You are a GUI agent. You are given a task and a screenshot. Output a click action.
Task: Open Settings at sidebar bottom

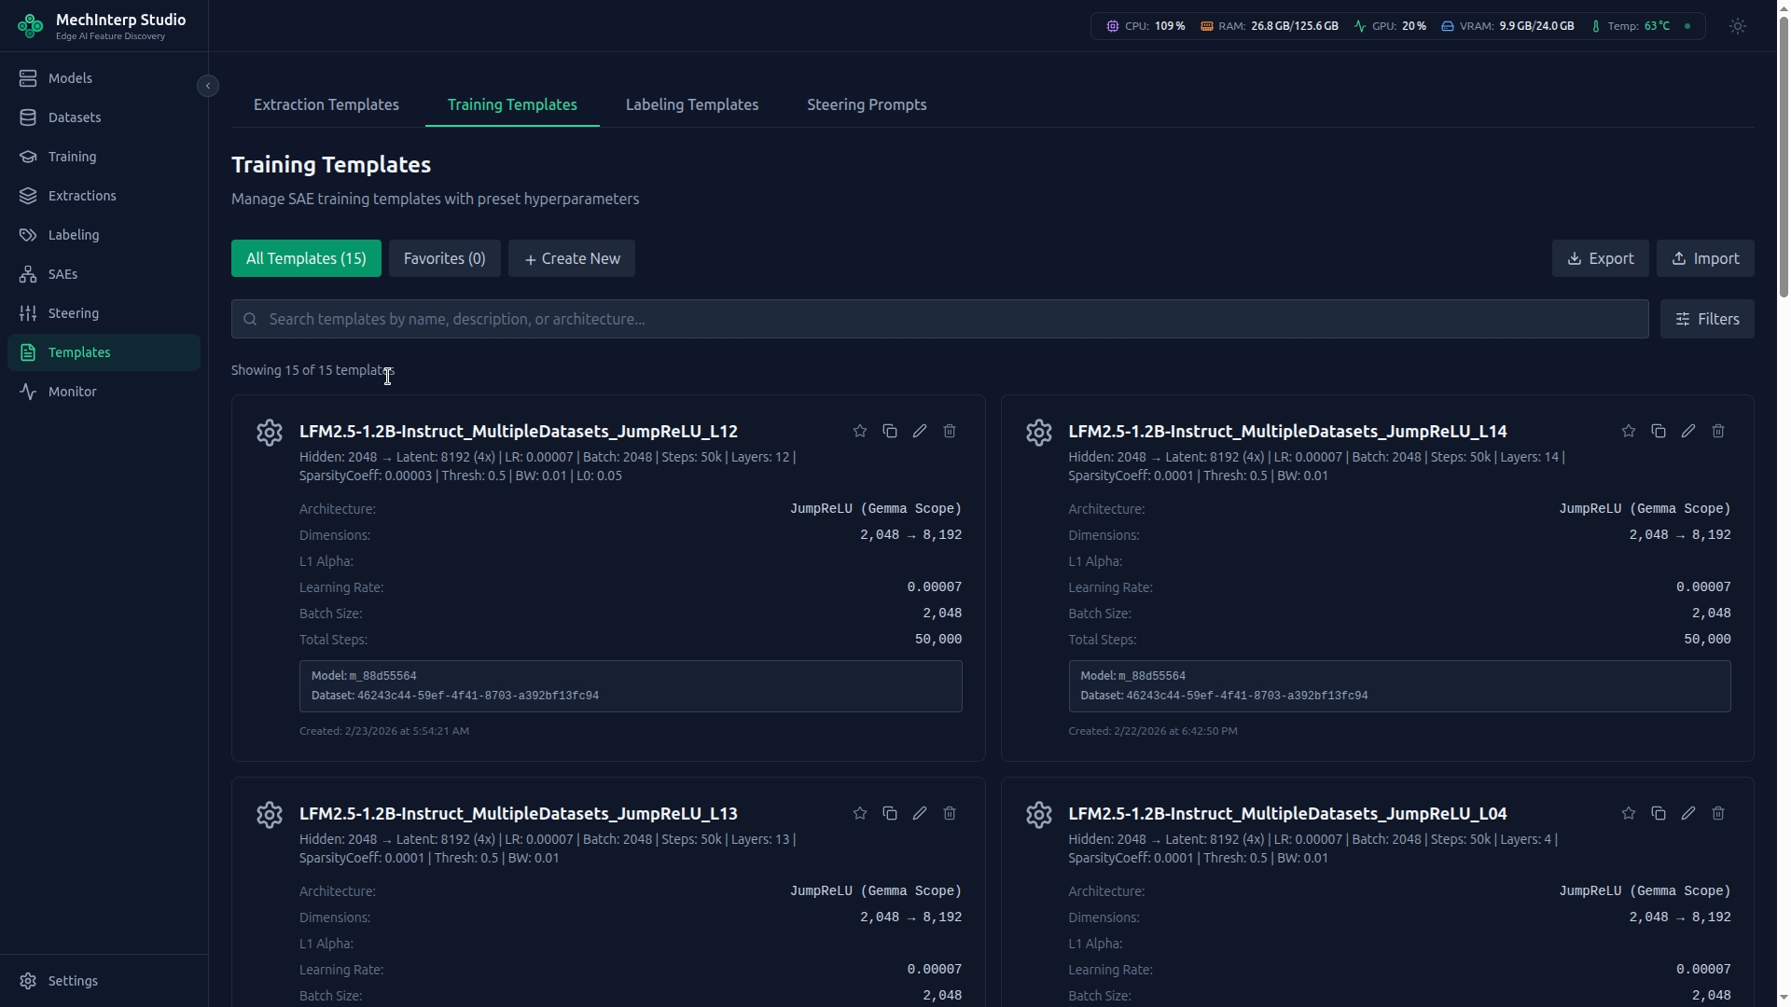104,981
